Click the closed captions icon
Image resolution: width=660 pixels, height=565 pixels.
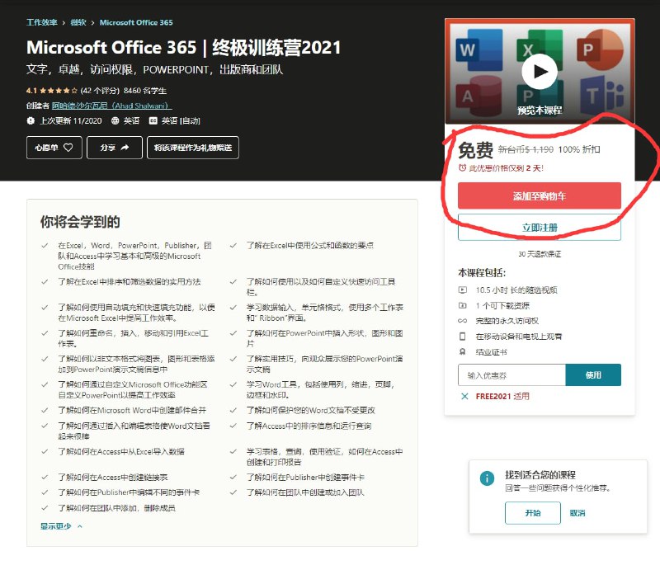point(153,120)
